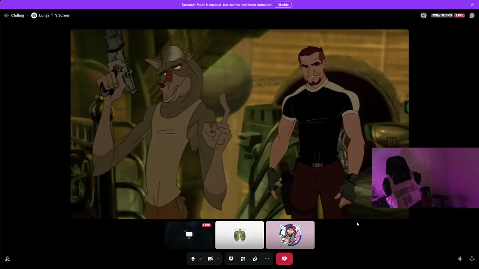479x269 pixels.
Task: Select the cartoon mascot avatar participant tile
Action: point(290,235)
